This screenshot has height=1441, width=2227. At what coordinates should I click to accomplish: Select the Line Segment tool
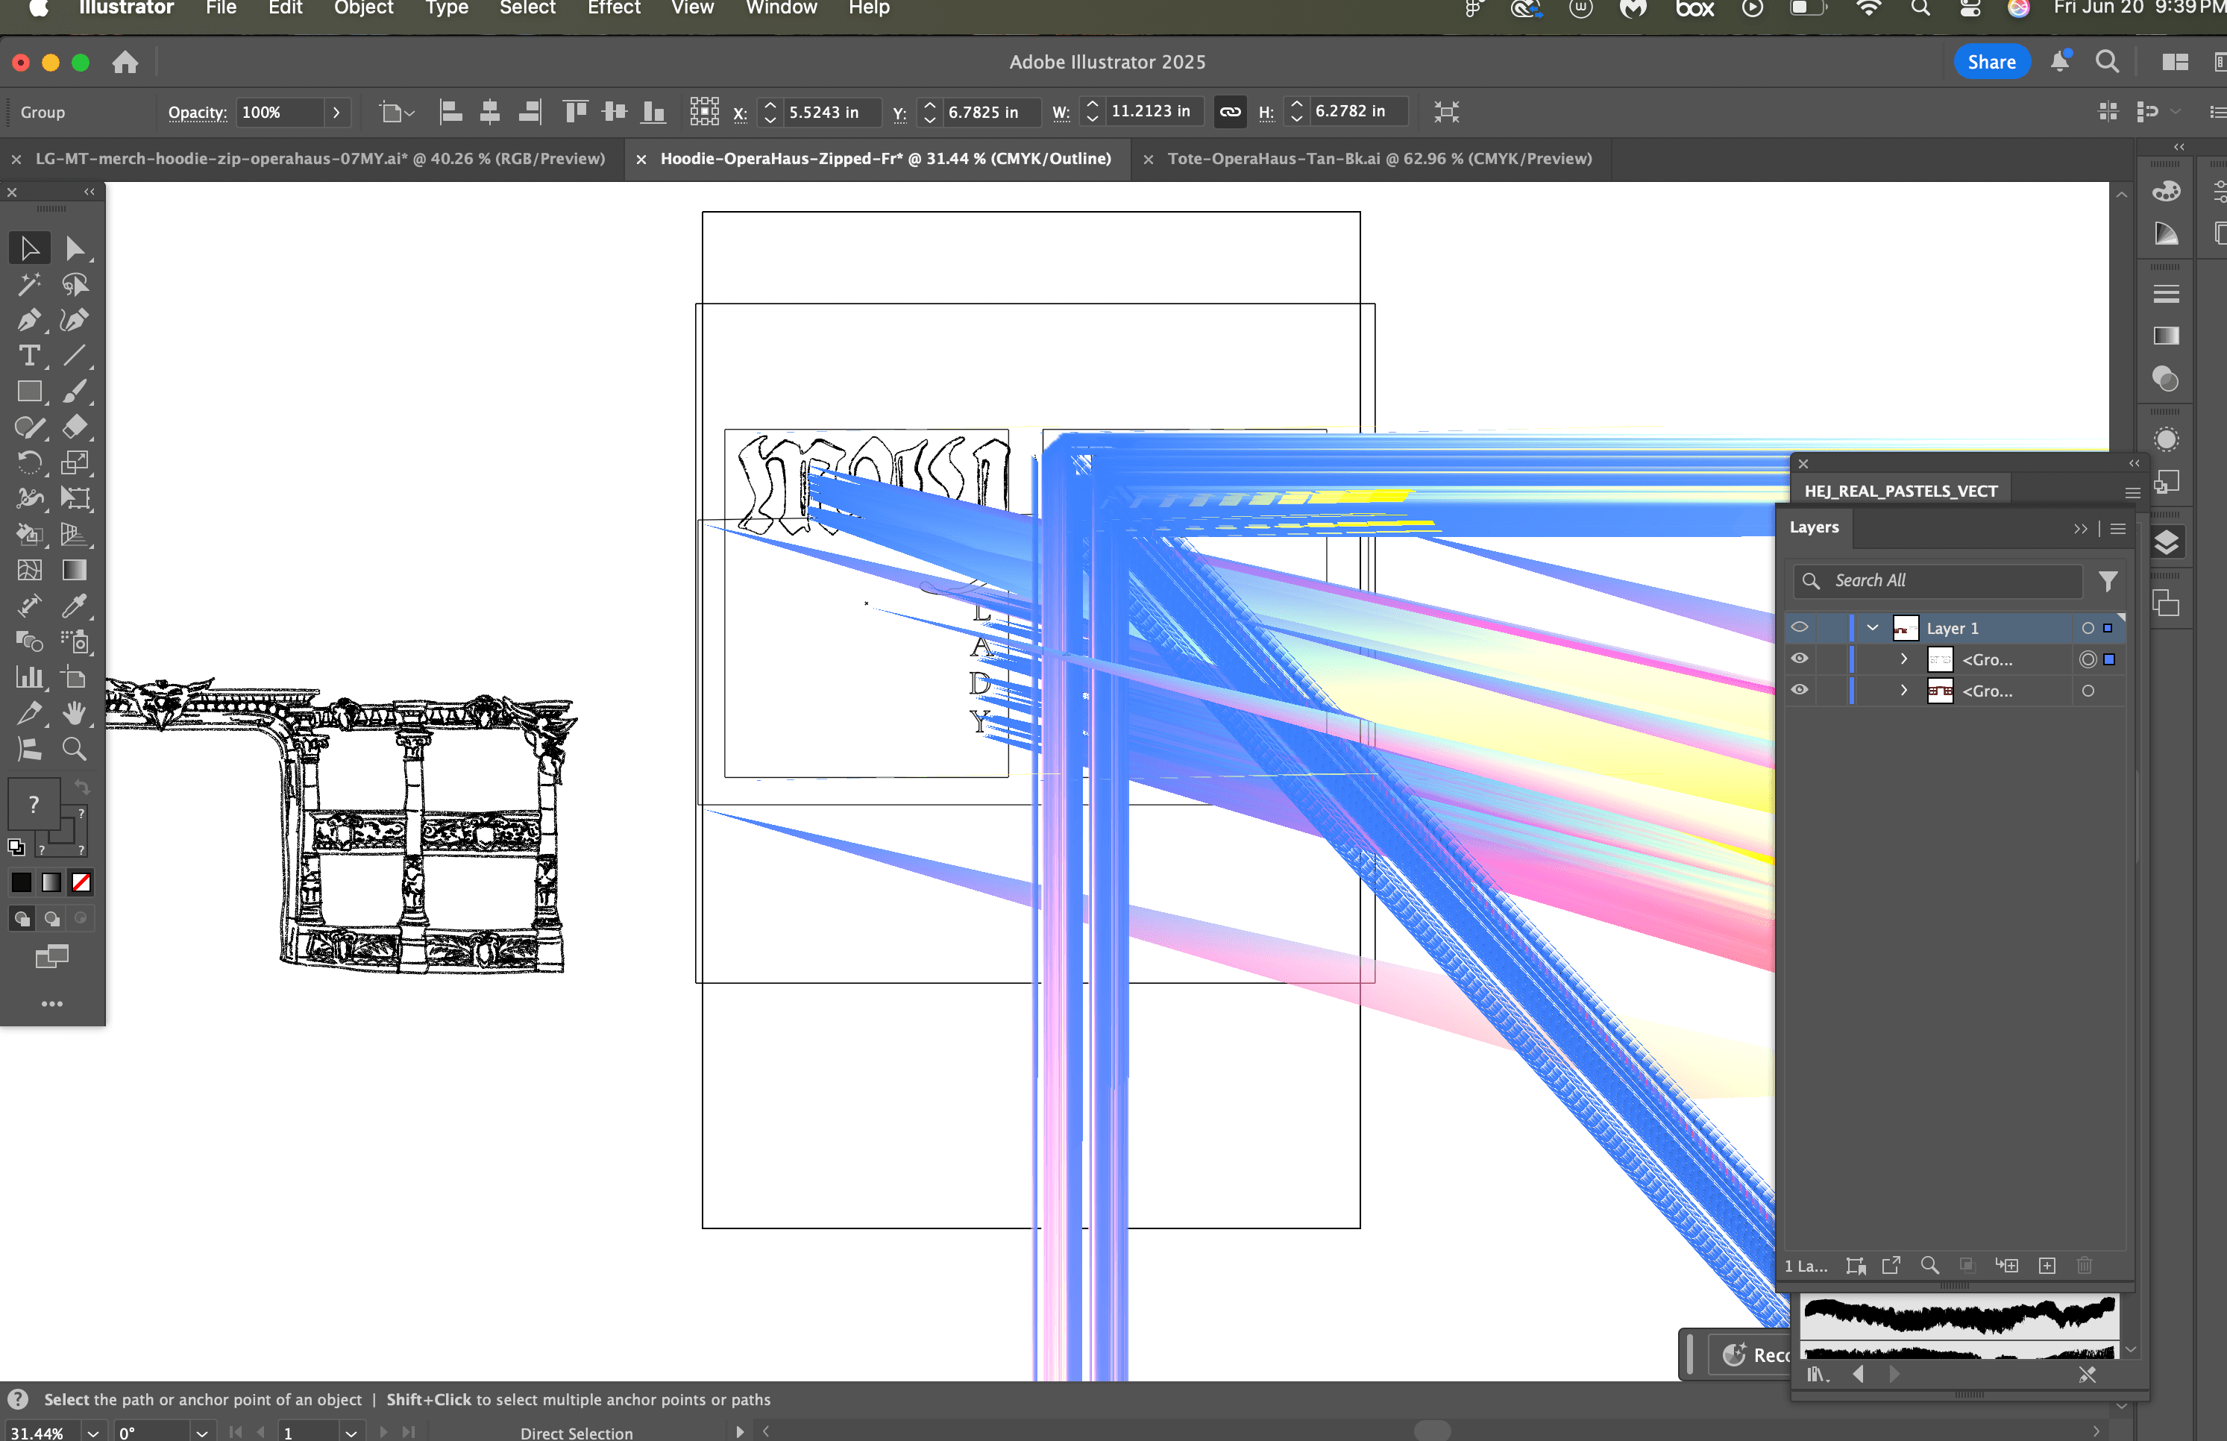[75, 356]
